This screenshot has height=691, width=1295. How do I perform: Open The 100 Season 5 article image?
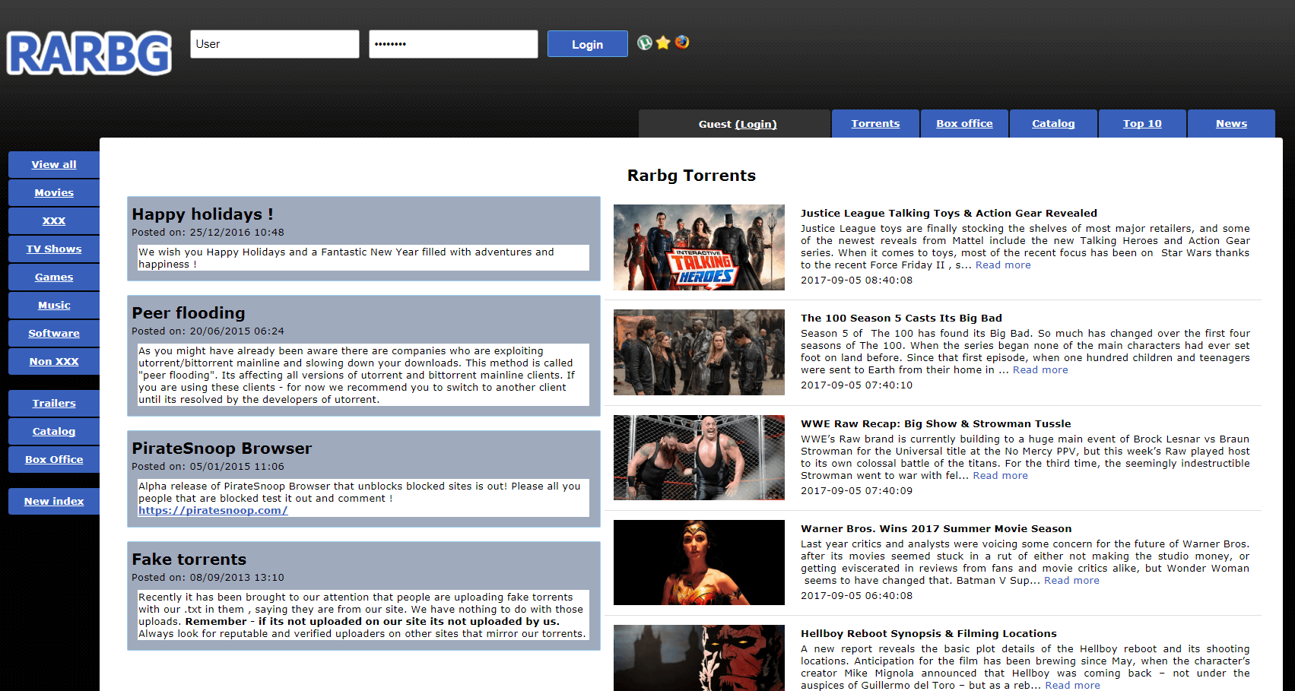click(x=699, y=352)
